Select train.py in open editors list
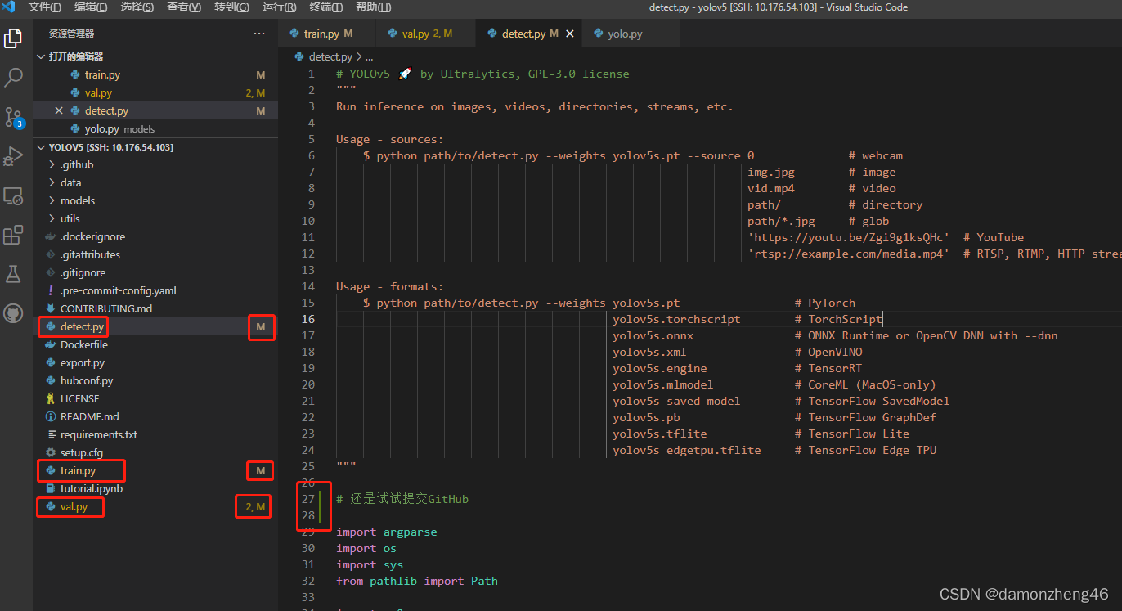1122x611 pixels. [x=155, y=74]
